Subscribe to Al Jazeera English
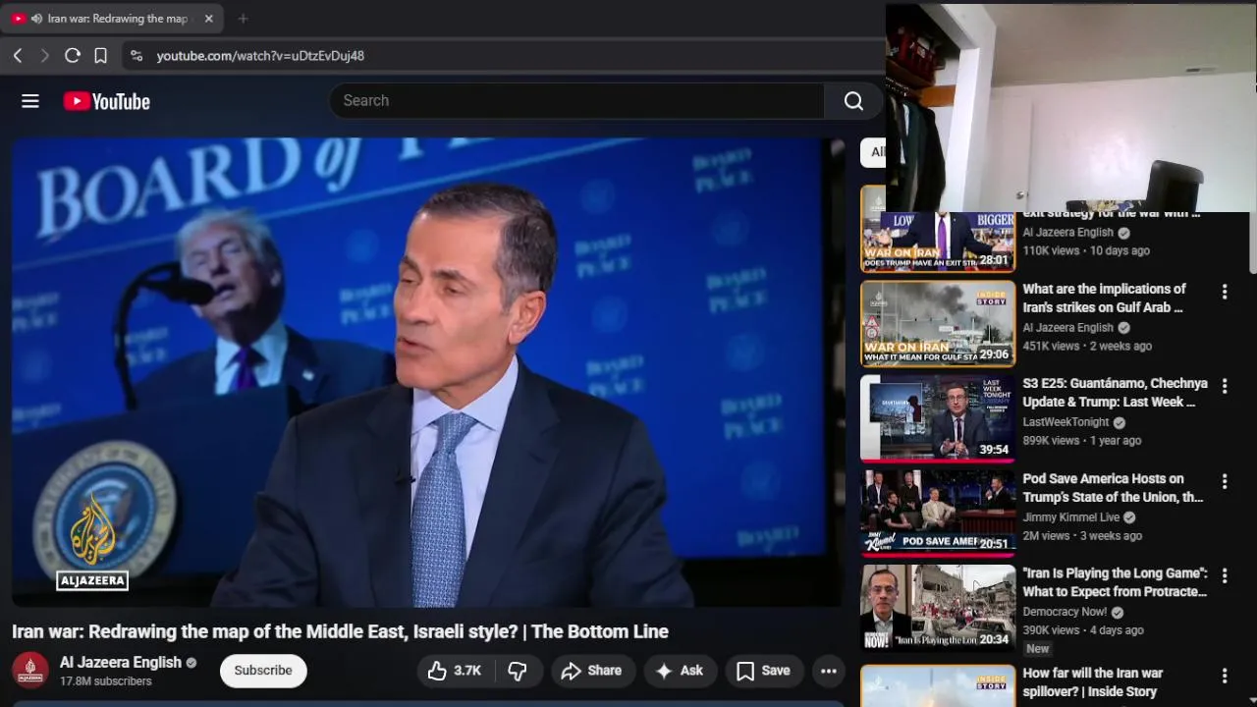This screenshot has height=707, width=1257. pos(263,671)
